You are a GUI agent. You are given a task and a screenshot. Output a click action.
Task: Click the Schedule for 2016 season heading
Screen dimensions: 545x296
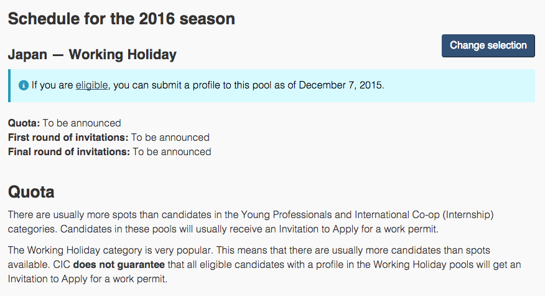click(x=121, y=19)
